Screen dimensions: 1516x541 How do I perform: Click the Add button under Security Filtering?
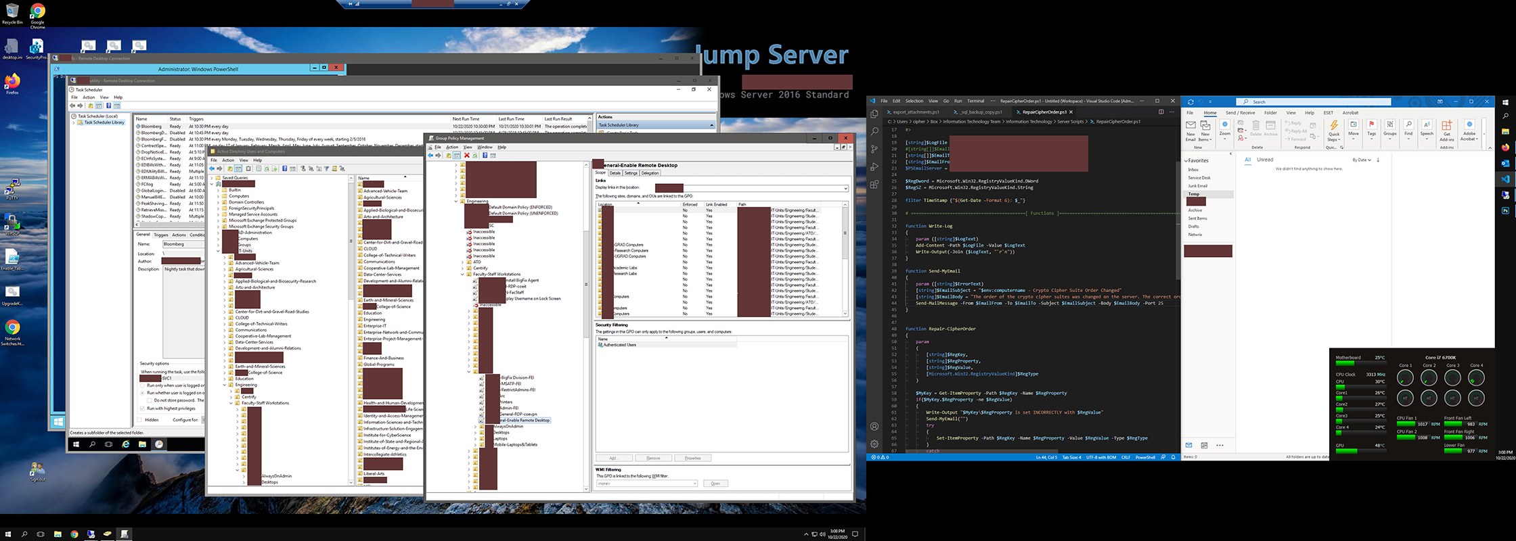point(615,458)
